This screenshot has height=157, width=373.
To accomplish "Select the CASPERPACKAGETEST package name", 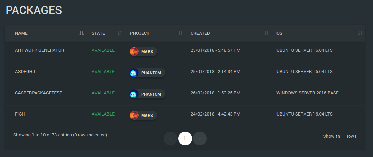I will (x=39, y=93).
